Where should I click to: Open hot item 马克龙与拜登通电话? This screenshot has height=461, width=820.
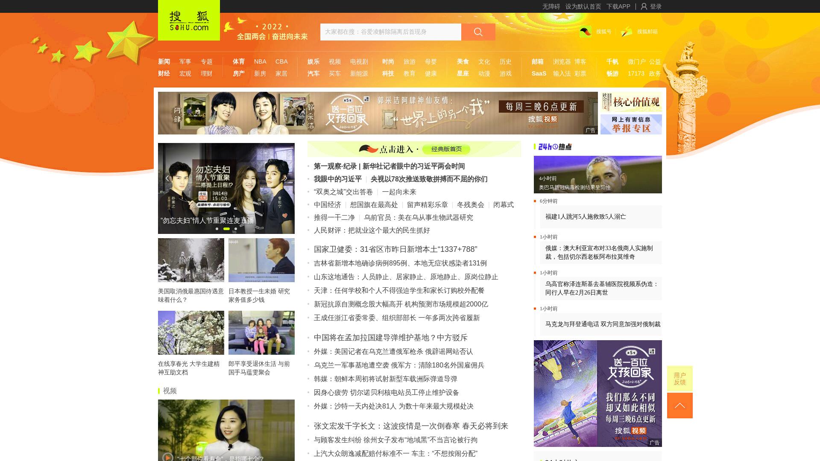pos(603,324)
